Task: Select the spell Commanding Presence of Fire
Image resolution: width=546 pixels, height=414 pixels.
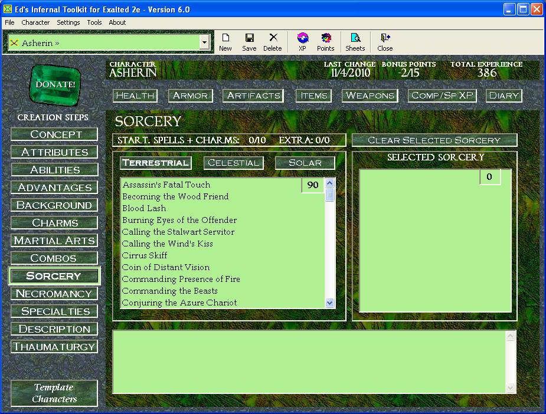Action: (181, 280)
